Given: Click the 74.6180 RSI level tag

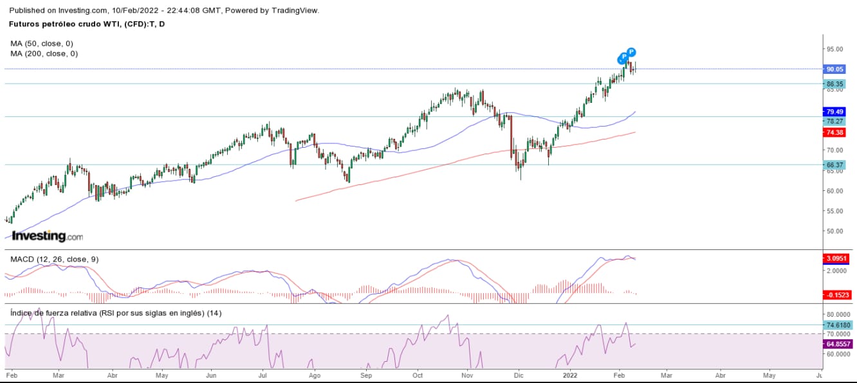Looking at the screenshot, I should (x=837, y=325).
